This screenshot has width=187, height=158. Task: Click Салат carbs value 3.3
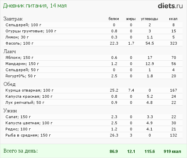tap(150, 117)
